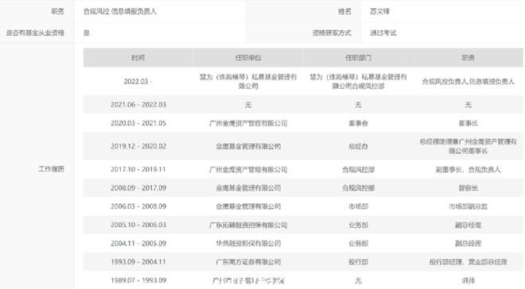Viewport: 525px width, 289px height.
Task: Click 华鼎融资担保有限公司 company cell
Action: click(248, 243)
